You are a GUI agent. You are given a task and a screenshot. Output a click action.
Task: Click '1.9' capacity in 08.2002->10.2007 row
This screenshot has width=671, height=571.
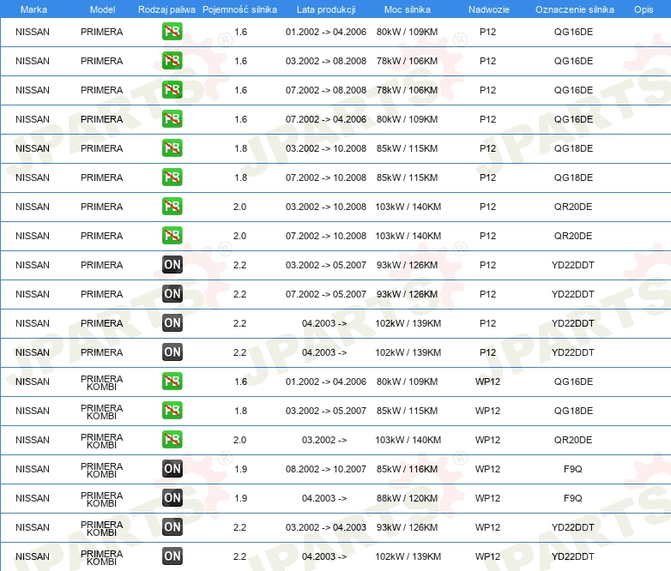240,469
